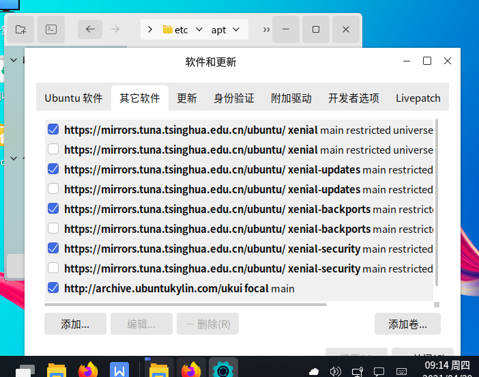Screen dimensions: 479x377
Task: Switch to Software Updater taskbar icon
Action: [223, 369]
